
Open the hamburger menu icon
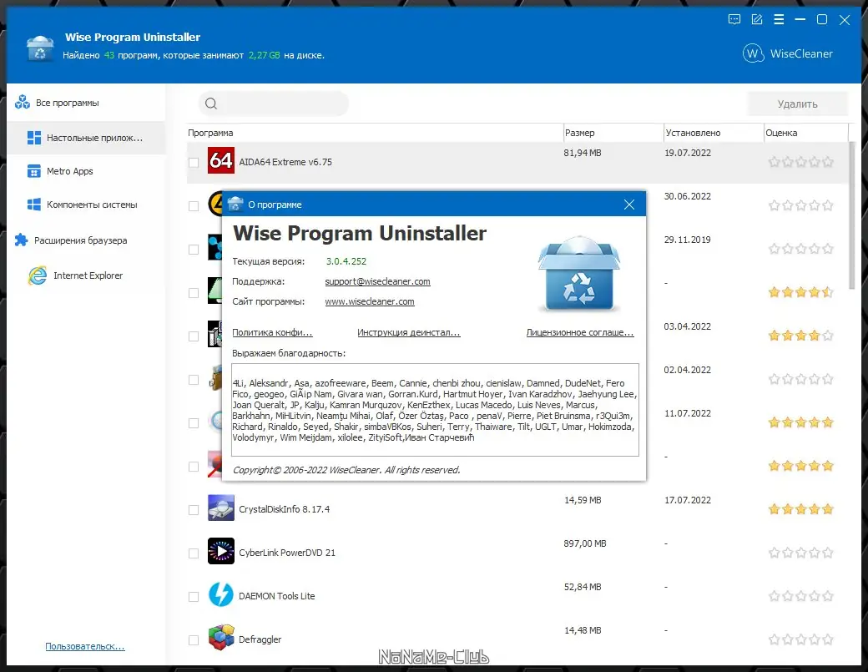pyautogui.click(x=779, y=20)
